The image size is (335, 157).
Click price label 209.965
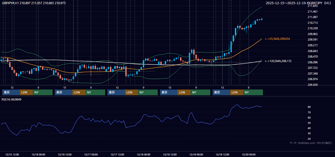point(312,34)
